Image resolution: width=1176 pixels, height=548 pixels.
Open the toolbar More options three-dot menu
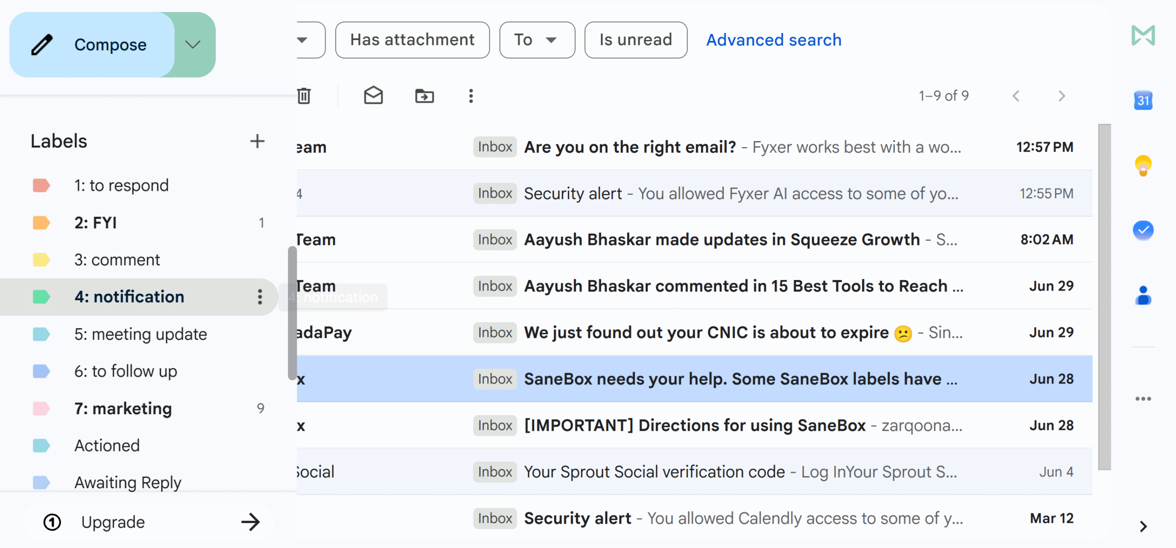coord(471,96)
